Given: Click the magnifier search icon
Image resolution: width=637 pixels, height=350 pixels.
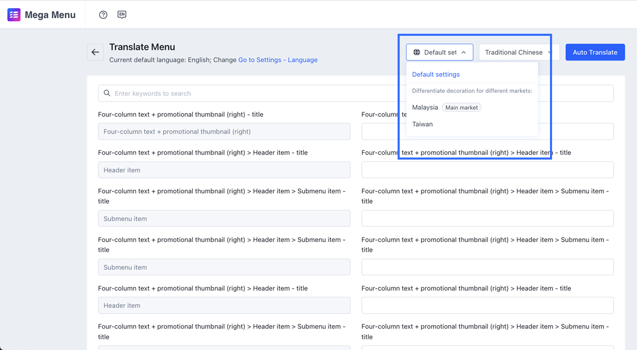Looking at the screenshot, I should click(x=107, y=93).
